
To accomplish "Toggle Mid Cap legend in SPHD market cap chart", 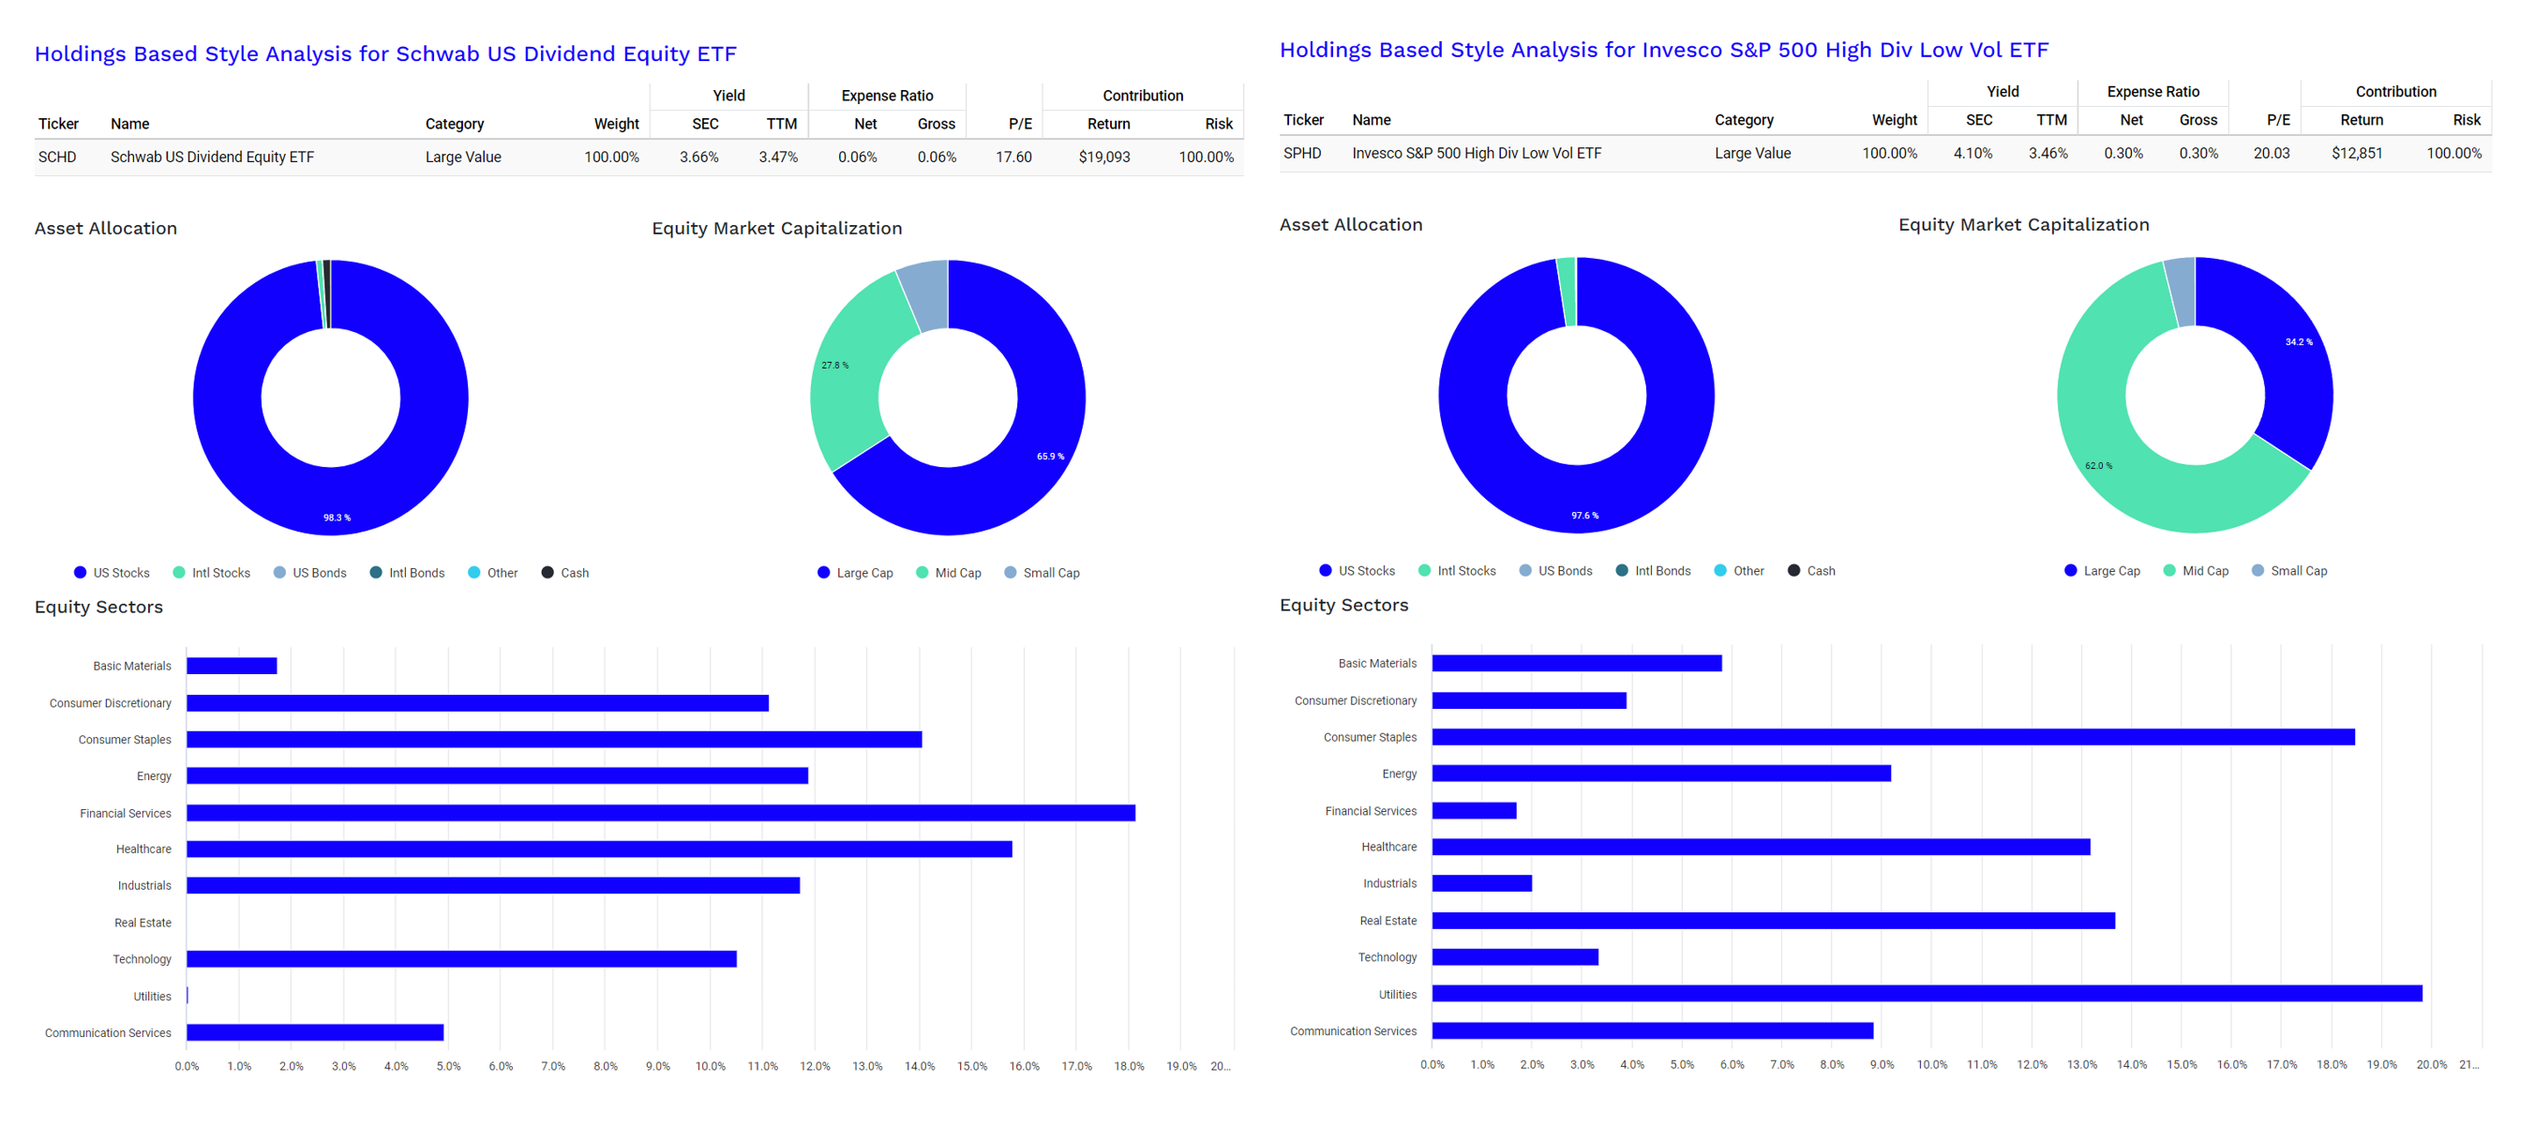I will (x=2195, y=571).
